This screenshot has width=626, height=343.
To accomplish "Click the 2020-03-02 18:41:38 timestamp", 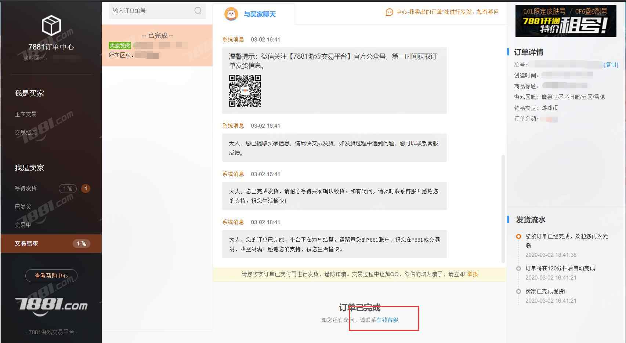I will [x=551, y=255].
